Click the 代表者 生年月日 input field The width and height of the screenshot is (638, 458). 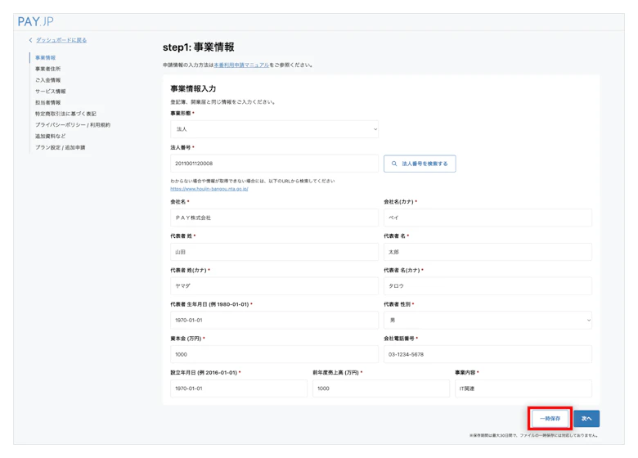[x=274, y=320]
